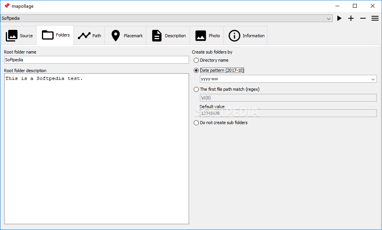The image size is (382, 230).
Task: Select The first file path match option
Action: [x=227, y=89]
